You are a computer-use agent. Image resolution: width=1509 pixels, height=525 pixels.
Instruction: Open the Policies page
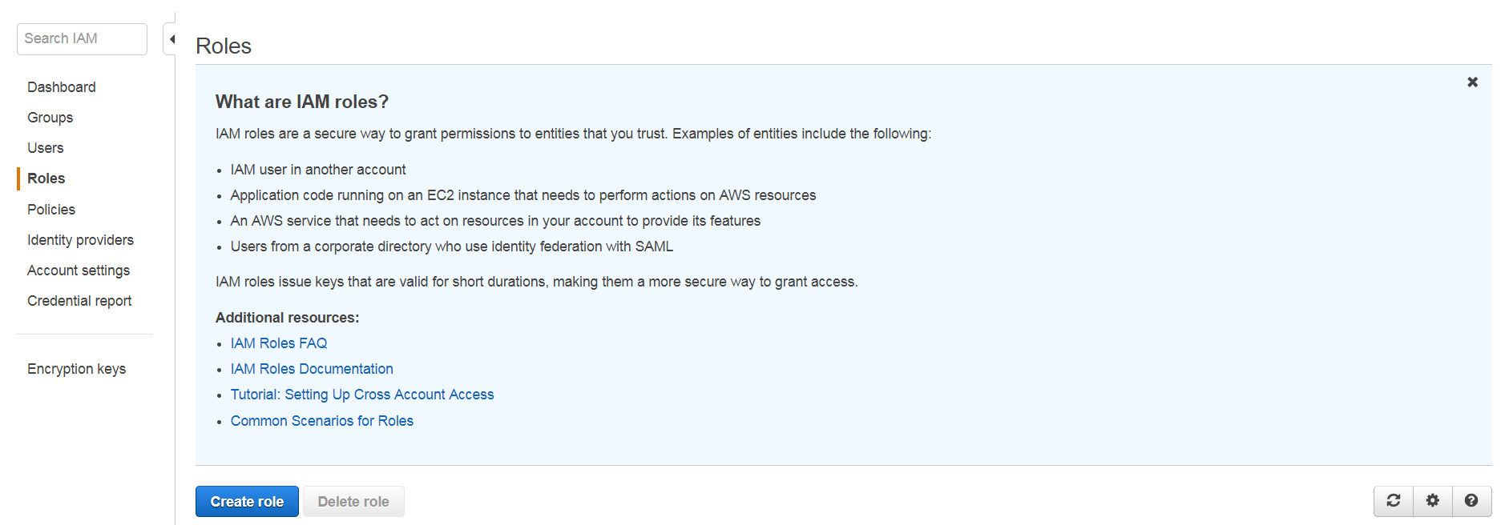[x=50, y=209]
